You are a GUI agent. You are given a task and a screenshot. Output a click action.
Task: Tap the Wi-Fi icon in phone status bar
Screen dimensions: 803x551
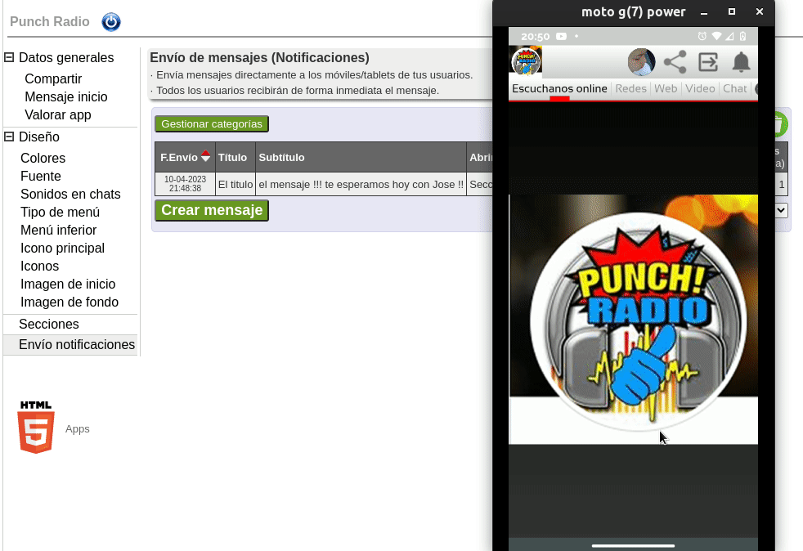tap(716, 36)
